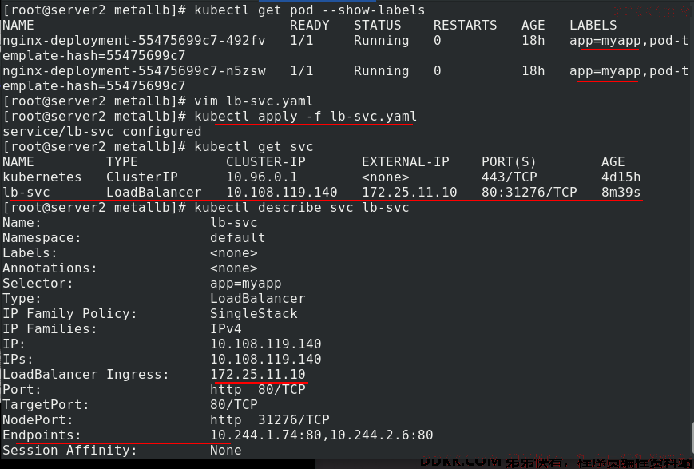Select the lb-svc external IP 172.25.11.10
This screenshot has height=469, width=694.
point(410,193)
